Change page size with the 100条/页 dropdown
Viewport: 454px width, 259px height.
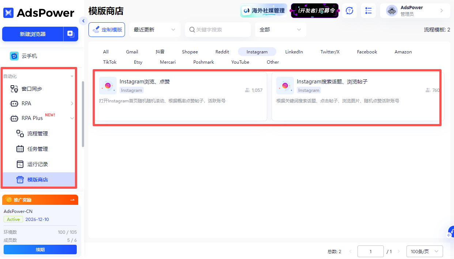click(x=424, y=251)
